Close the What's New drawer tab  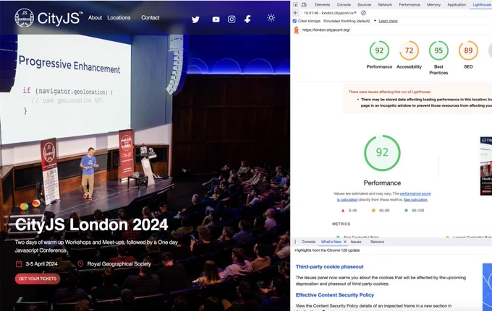(345, 242)
